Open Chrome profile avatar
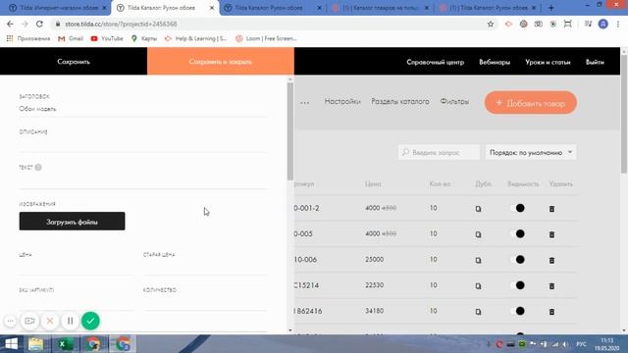The height and width of the screenshot is (353, 628). click(x=603, y=24)
